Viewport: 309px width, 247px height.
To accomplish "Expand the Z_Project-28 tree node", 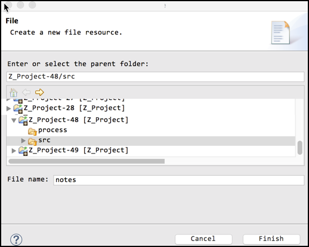I will point(8,108).
